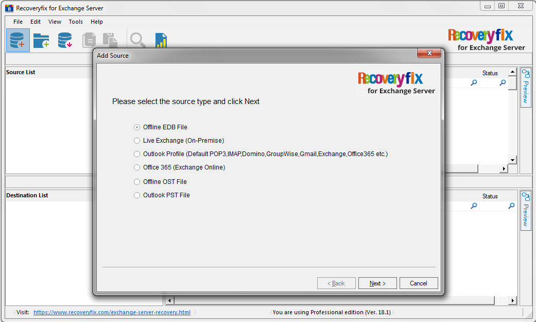Click the Destination List scroll right arrow
The height and width of the screenshot is (322, 536).
512,300
